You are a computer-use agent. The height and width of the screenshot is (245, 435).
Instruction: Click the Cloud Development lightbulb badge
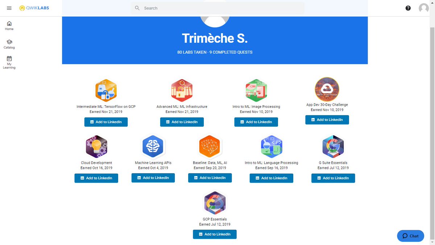point(96,146)
